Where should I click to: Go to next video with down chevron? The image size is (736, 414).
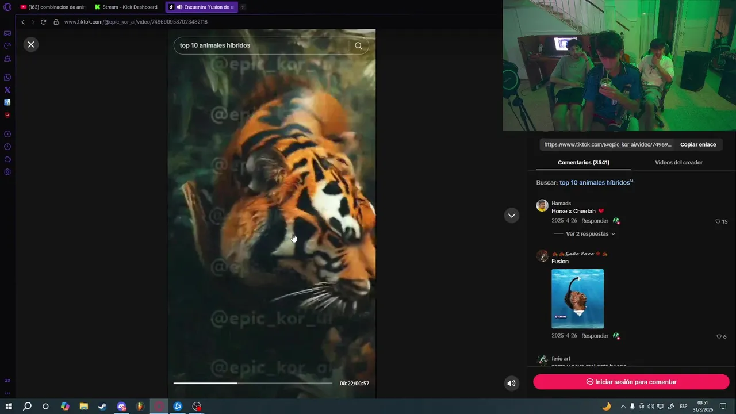tap(511, 216)
